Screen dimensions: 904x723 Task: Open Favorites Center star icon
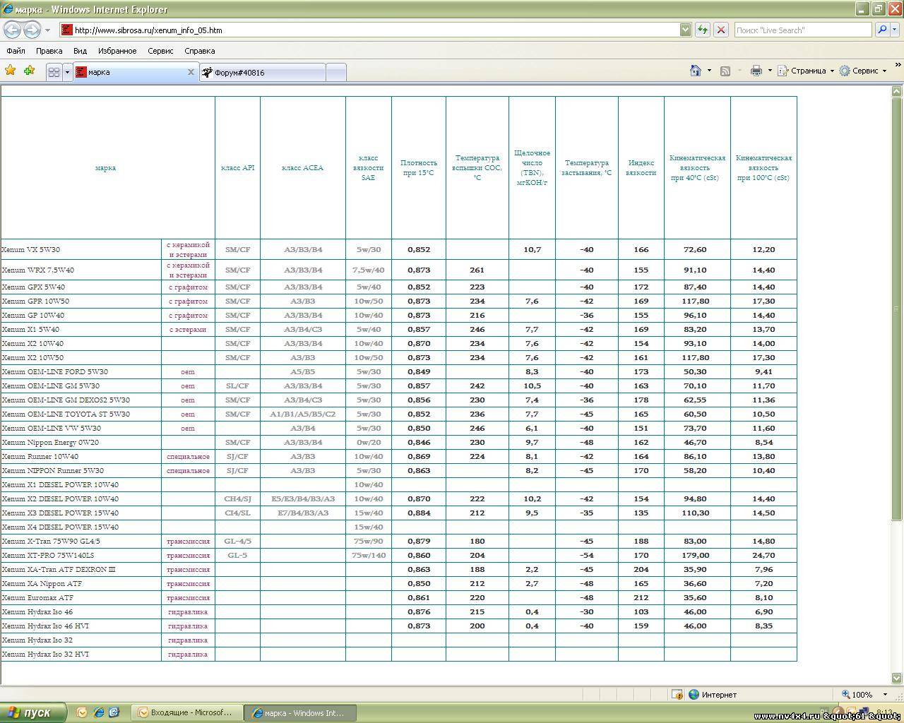(11, 71)
